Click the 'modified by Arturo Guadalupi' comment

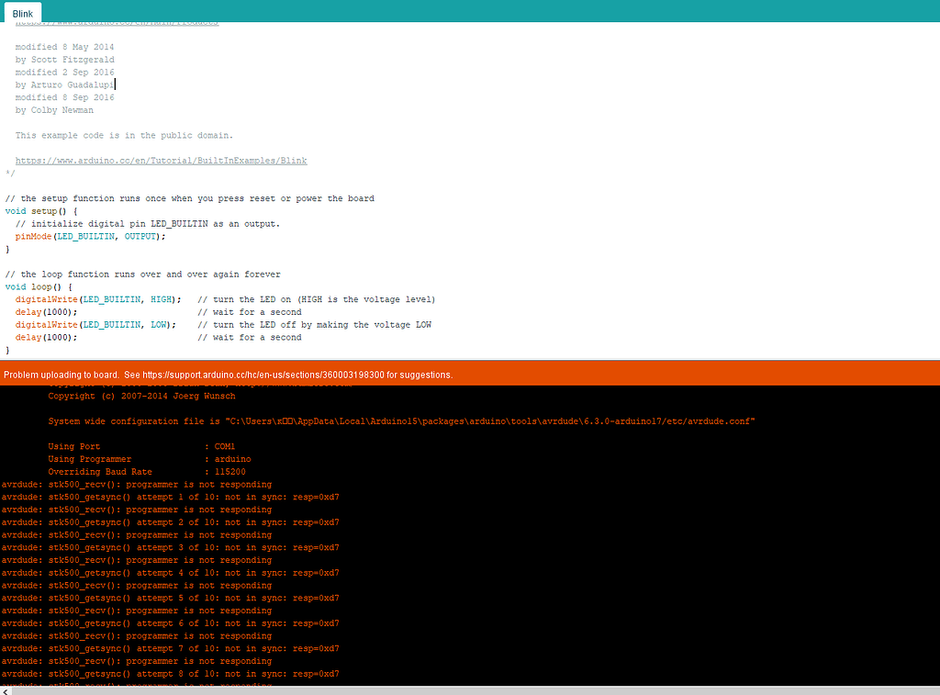click(x=64, y=84)
